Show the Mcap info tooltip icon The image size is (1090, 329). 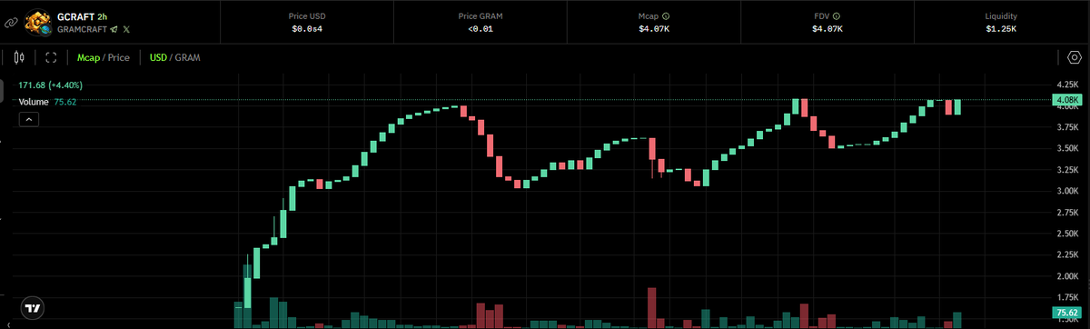[x=667, y=16]
